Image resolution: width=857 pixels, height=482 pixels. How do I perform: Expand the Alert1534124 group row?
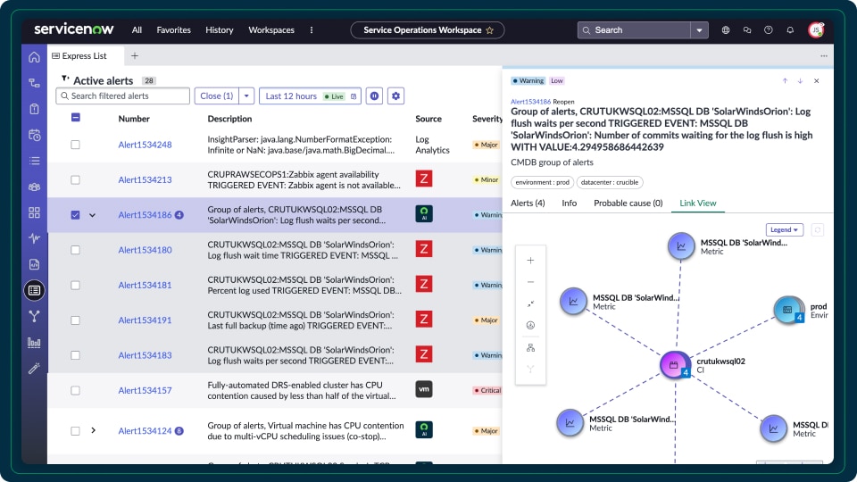point(93,430)
